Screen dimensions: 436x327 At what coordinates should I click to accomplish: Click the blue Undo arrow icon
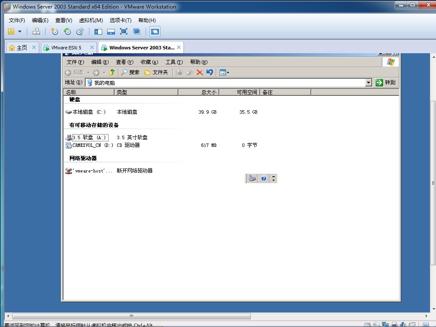(x=209, y=72)
